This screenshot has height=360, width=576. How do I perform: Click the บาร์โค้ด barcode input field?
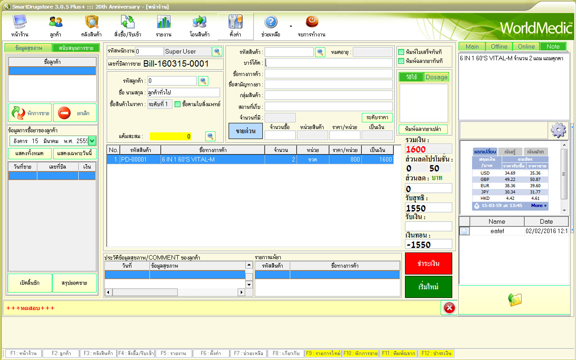(328, 63)
